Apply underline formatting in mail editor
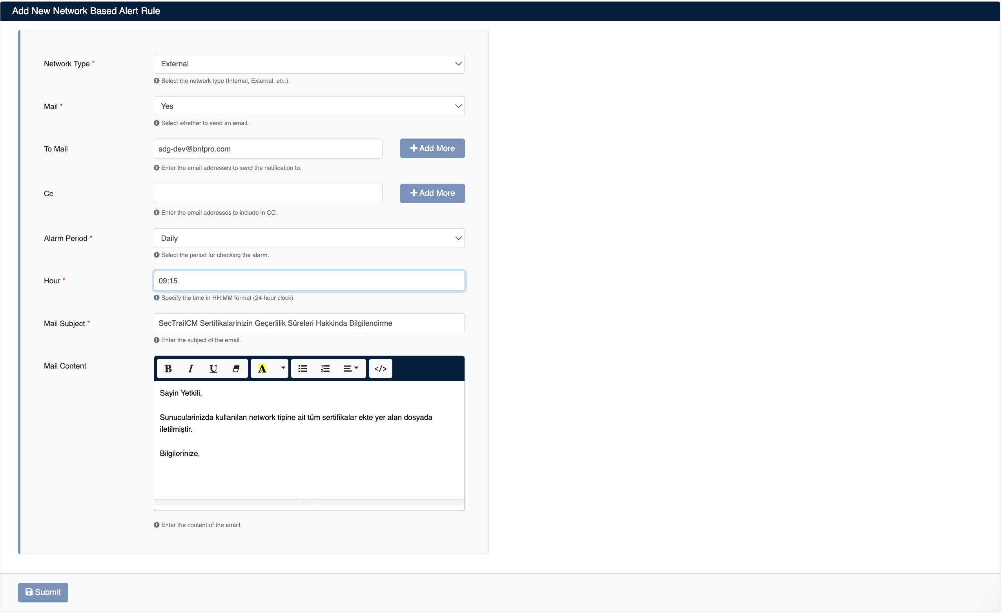Image resolution: width=1002 pixels, height=613 pixels. [x=213, y=369]
